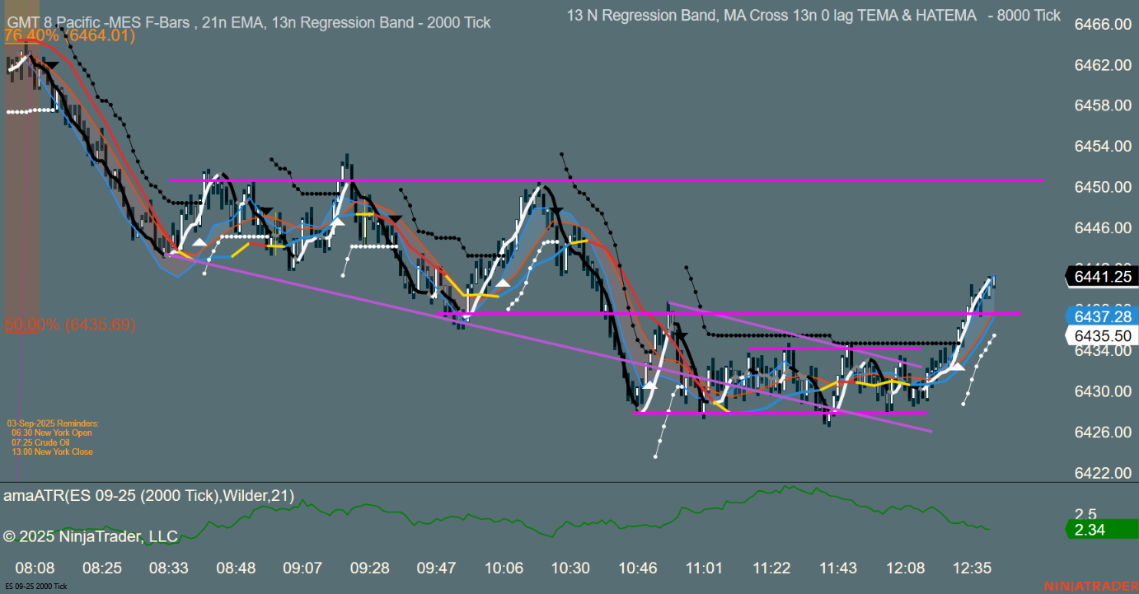The image size is (1139, 594).
Task: Click the 08:33 time axis label
Action: 169,568
